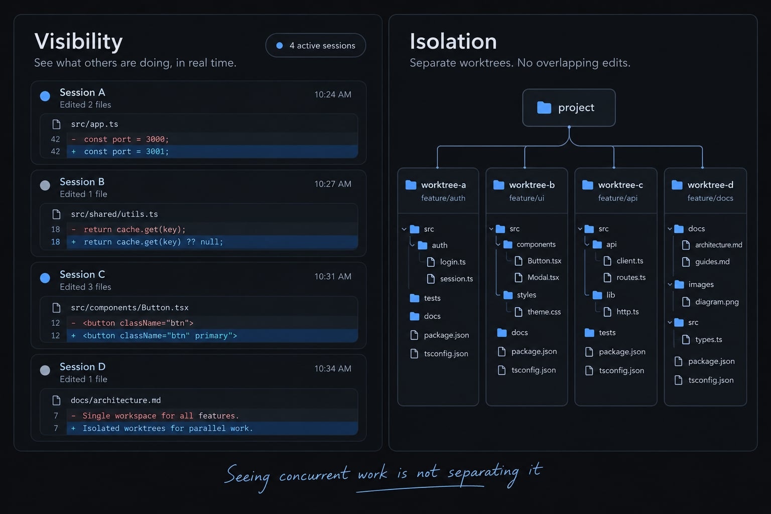
Task: Click the removed line 'return cache.get(key);'
Action: coord(212,229)
